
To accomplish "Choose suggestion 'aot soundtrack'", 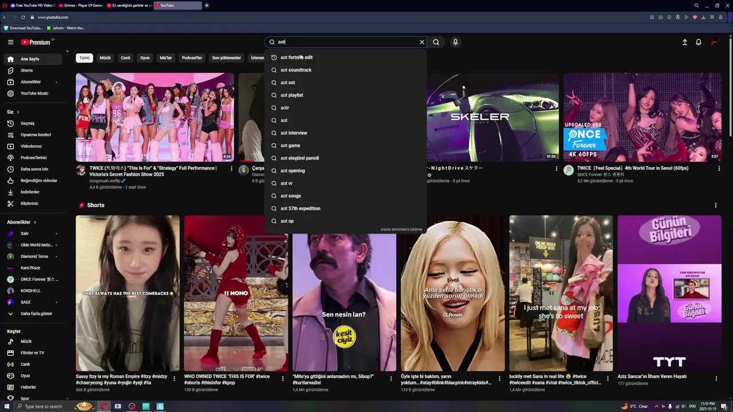I will (345, 70).
